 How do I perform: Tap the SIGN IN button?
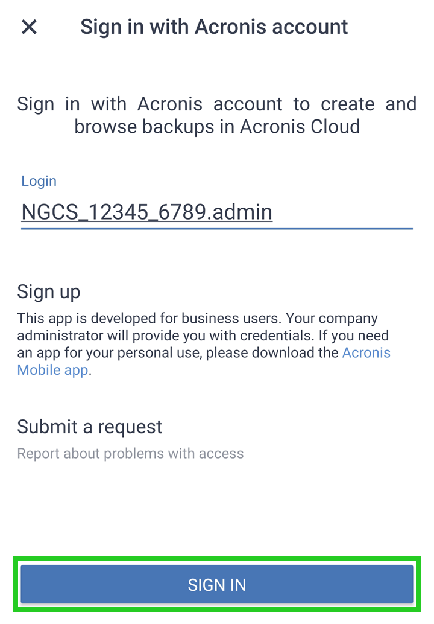pos(216,584)
